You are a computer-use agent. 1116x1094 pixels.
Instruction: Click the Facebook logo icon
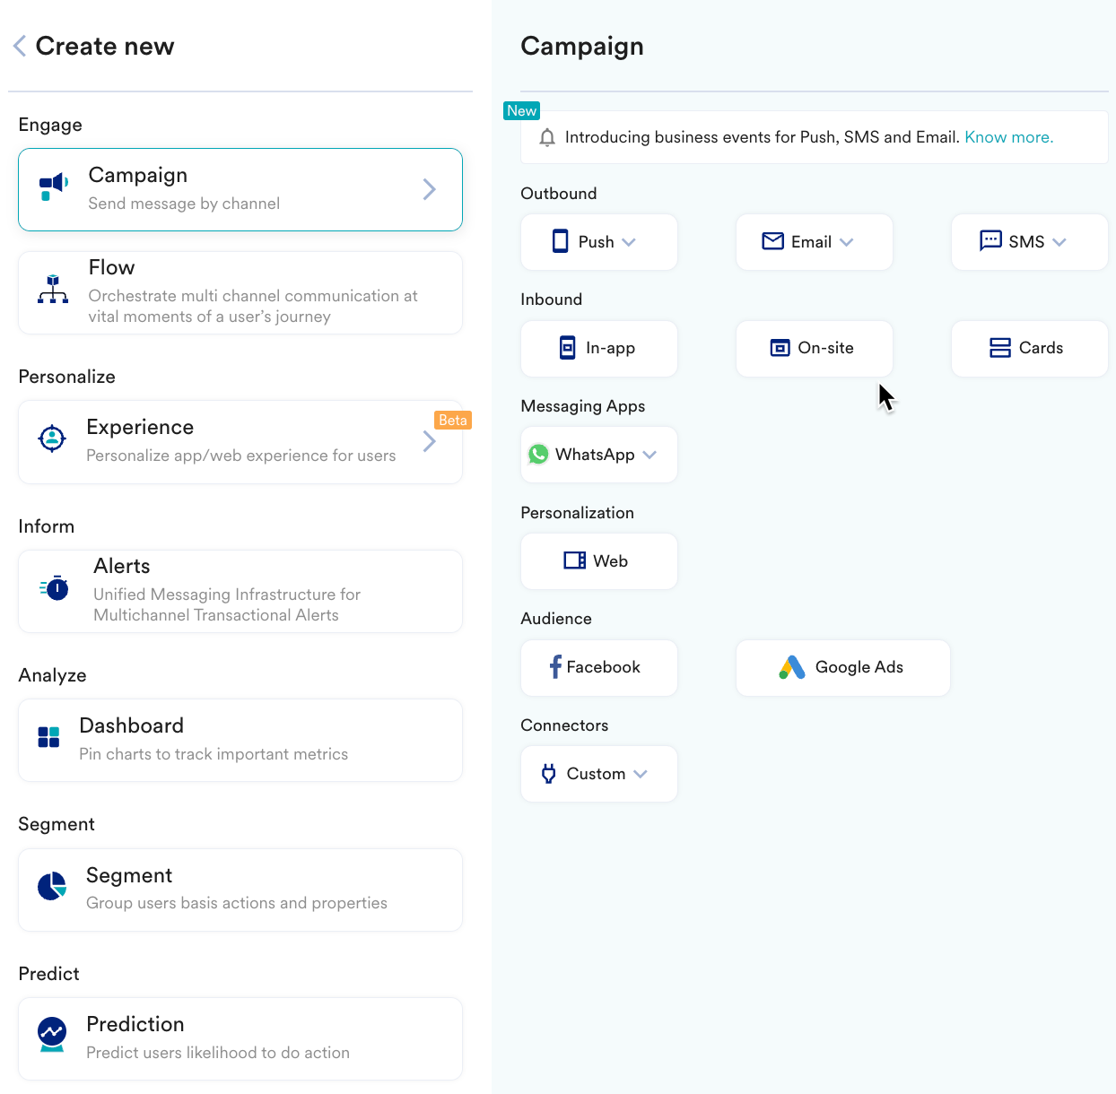pyautogui.click(x=555, y=666)
